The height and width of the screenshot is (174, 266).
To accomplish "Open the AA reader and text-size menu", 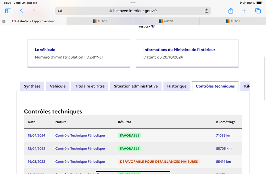I will pyautogui.click(x=60, y=11).
